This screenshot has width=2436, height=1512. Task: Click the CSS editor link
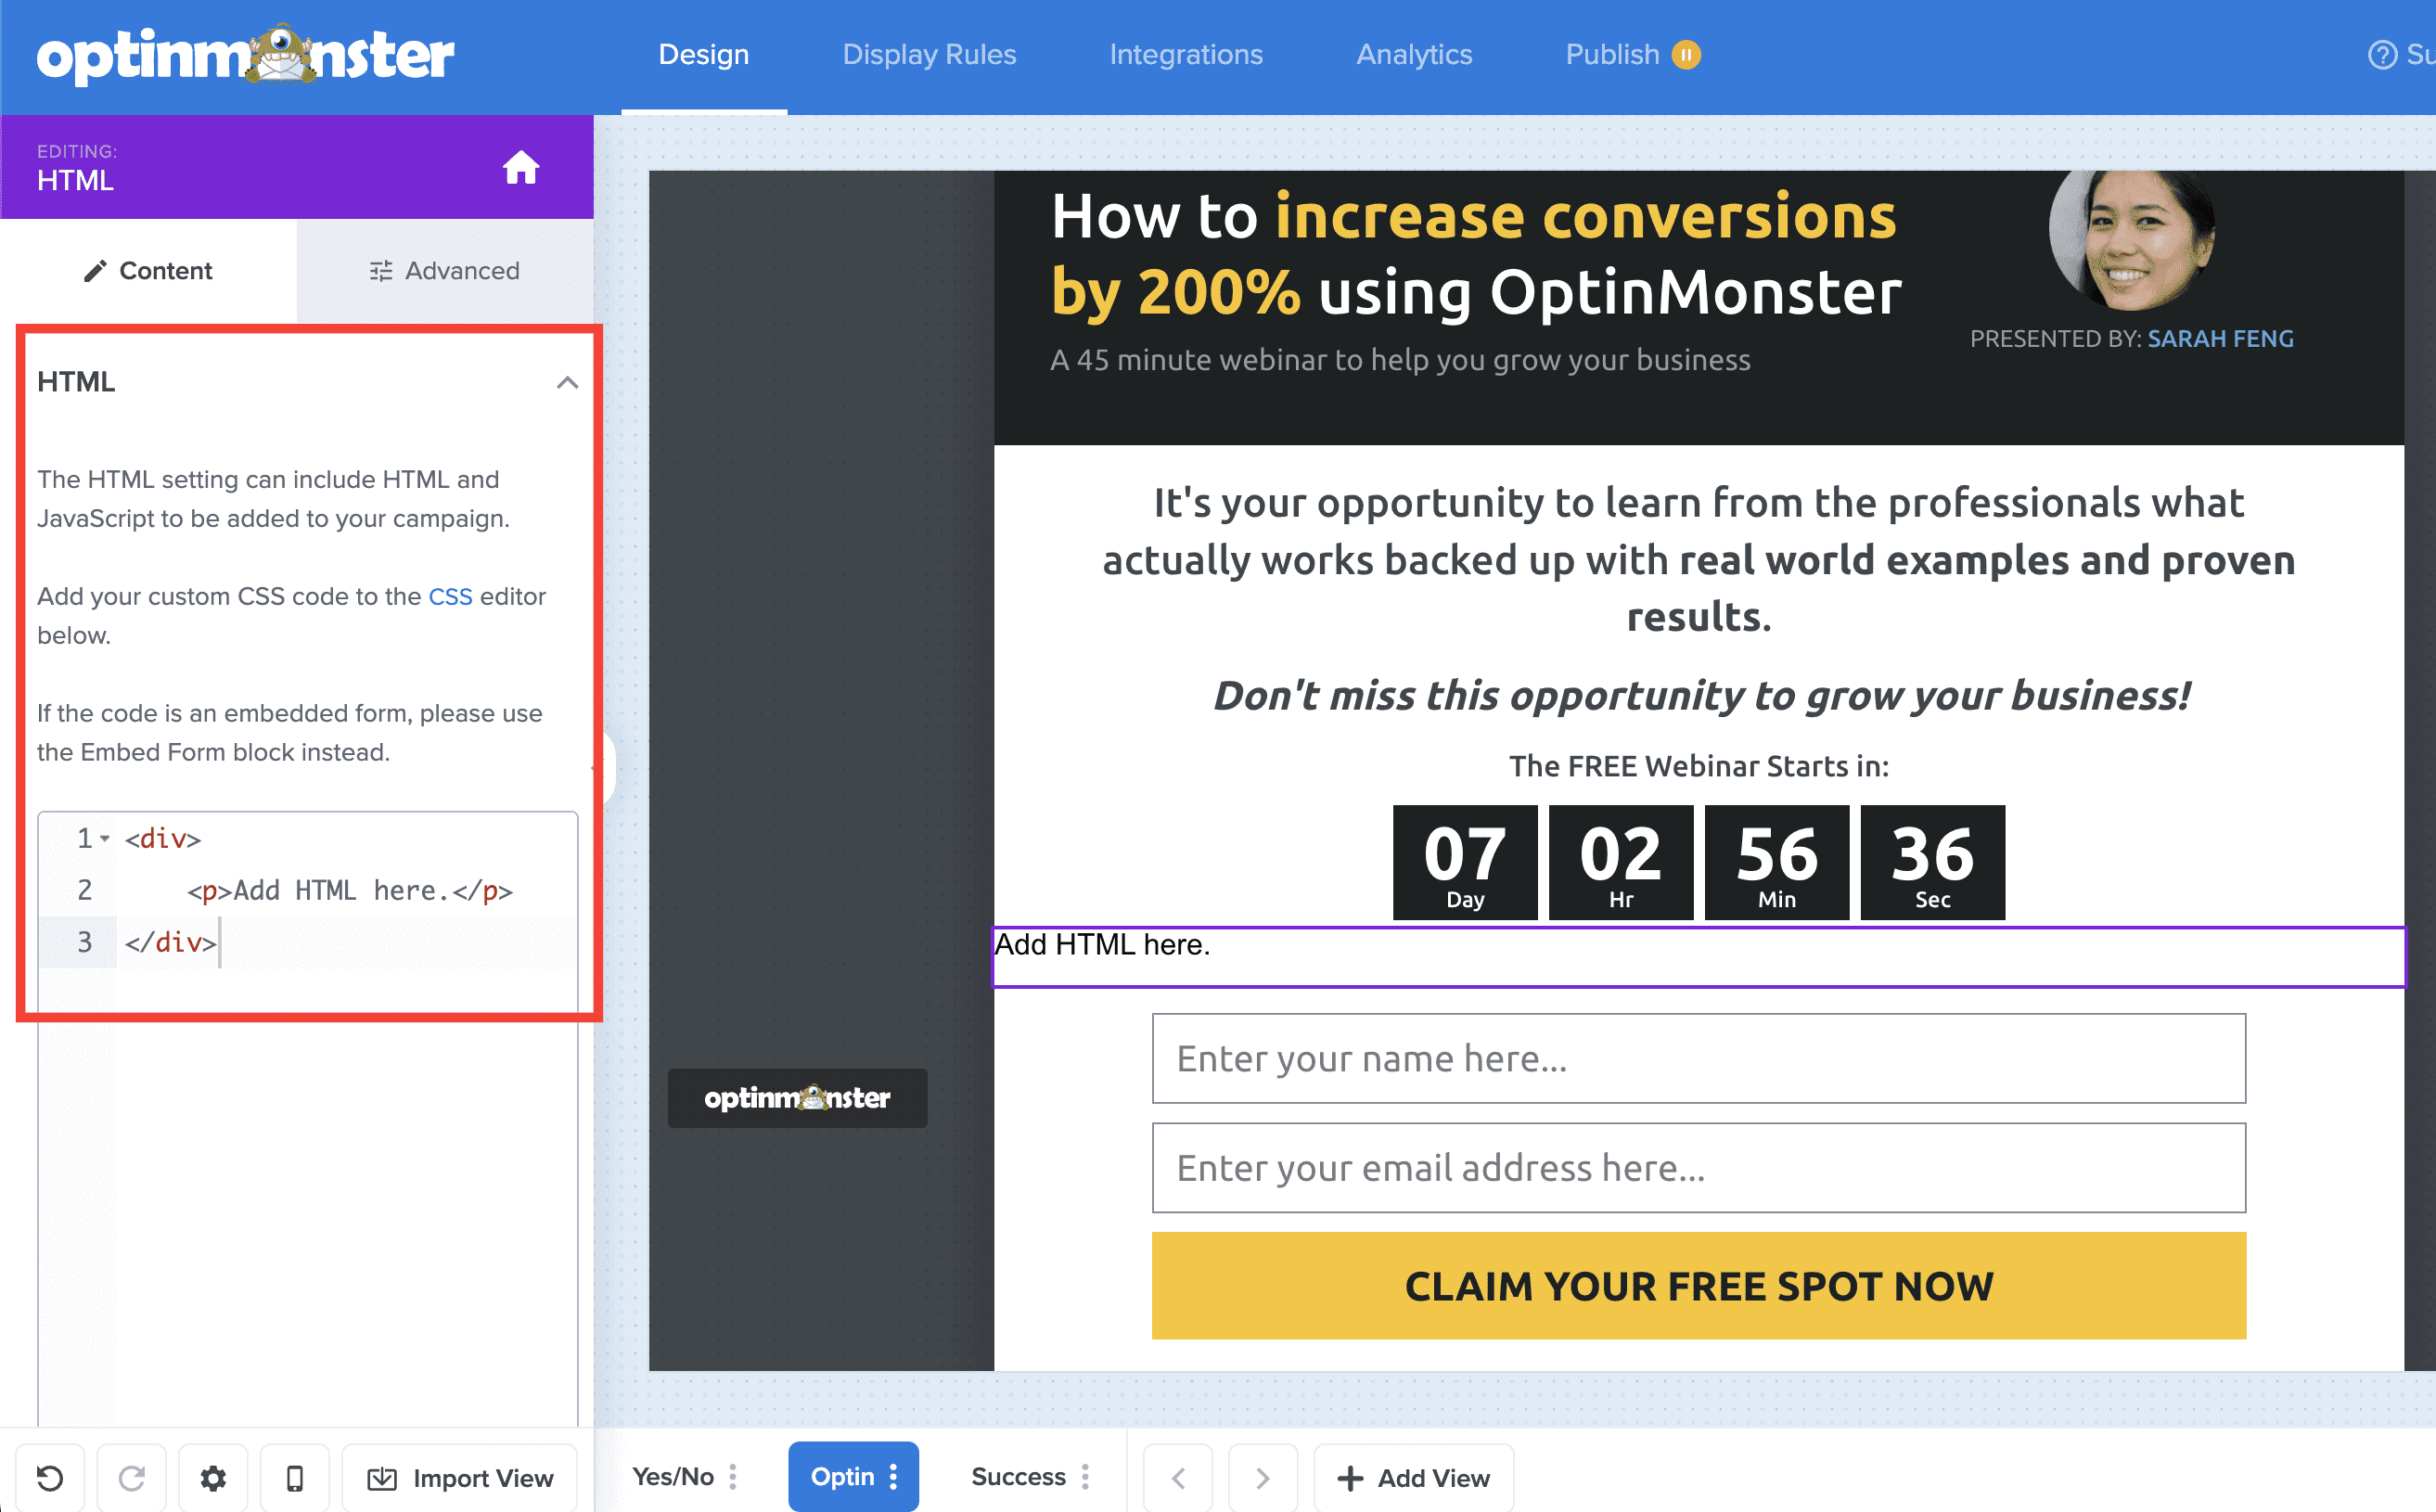tap(450, 596)
